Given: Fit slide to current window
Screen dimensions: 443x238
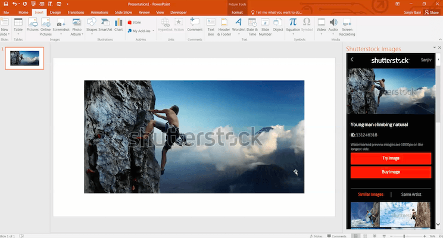Looking at the screenshot, I should coord(441,236).
